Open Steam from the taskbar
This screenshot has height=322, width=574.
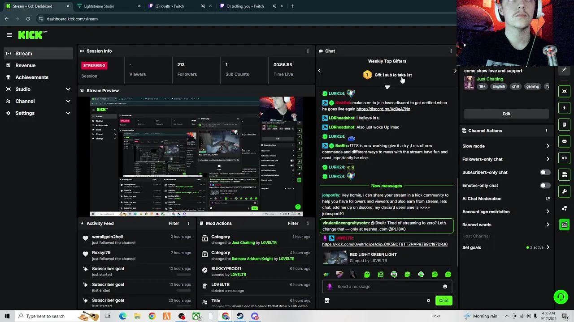pos(240,316)
